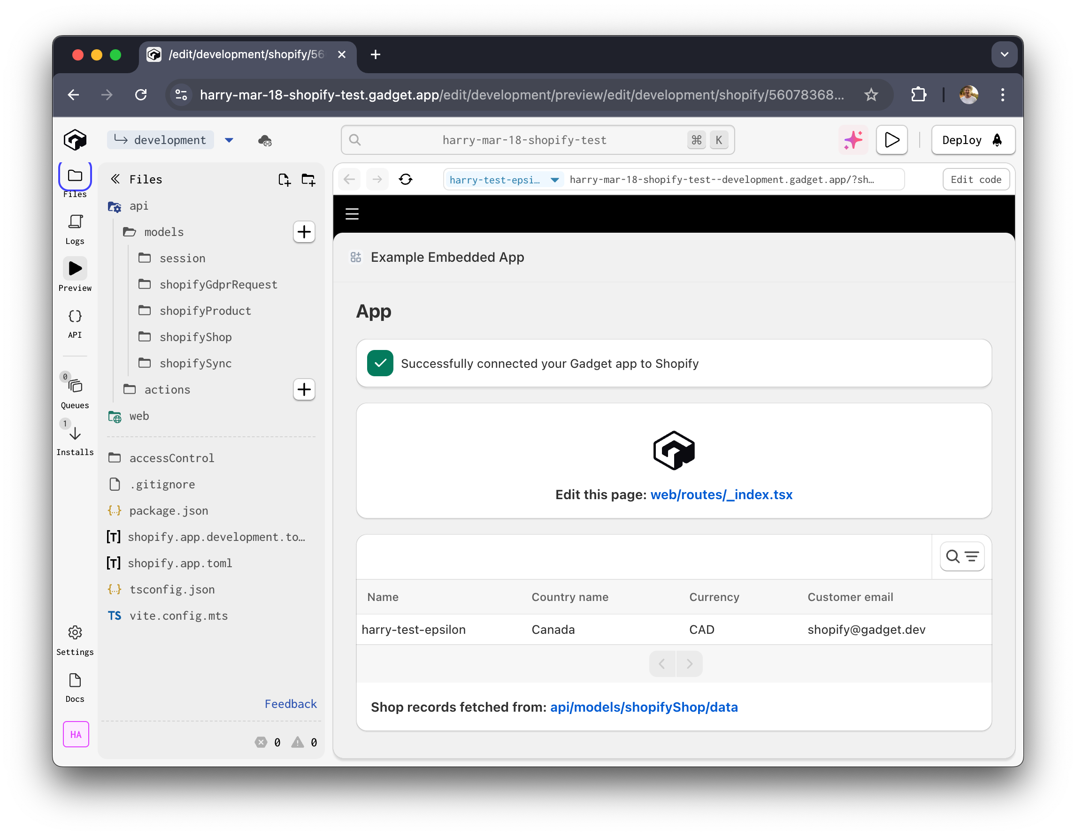Expand the Chrome tab search dropdown
This screenshot has height=836, width=1076.
[x=1004, y=54]
